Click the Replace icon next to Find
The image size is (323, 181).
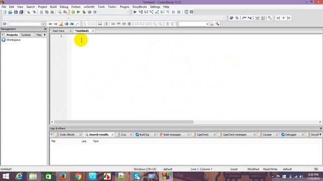(65, 12)
